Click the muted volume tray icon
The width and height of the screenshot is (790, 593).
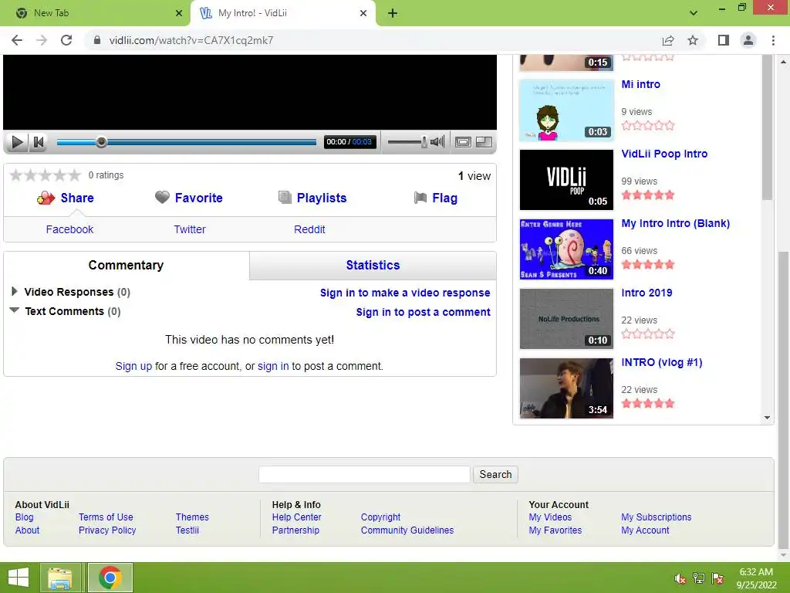coord(680,578)
